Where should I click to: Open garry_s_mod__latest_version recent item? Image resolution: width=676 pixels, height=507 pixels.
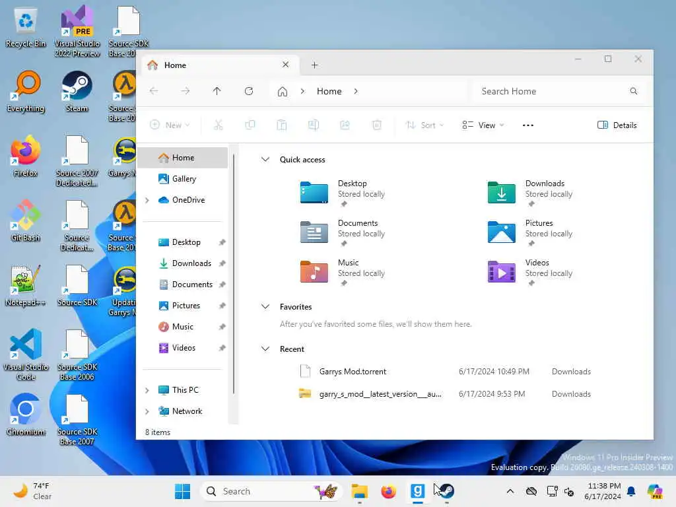coord(446,394)
